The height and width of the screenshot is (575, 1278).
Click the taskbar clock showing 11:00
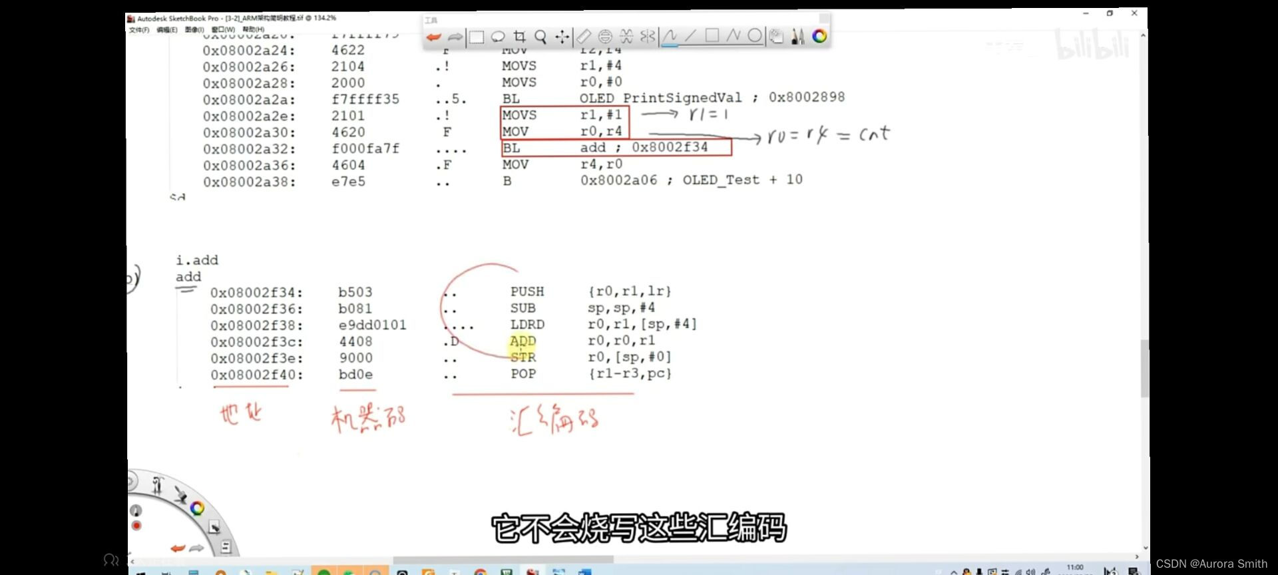[x=1075, y=569]
